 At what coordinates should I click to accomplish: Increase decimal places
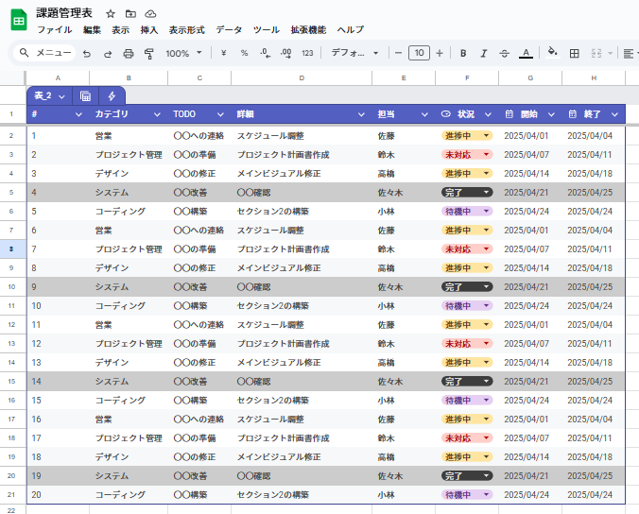click(x=286, y=53)
